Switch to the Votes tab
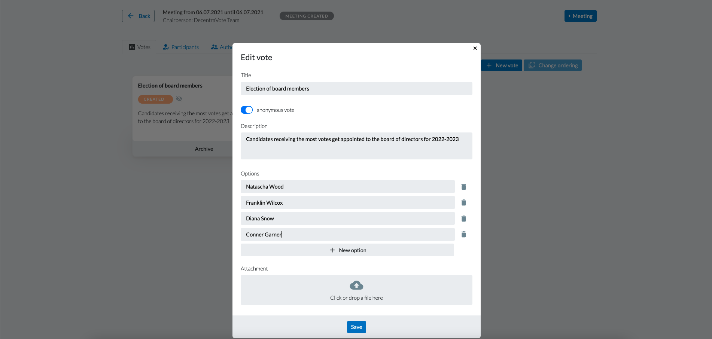Image resolution: width=712 pixels, height=339 pixels. tap(140, 47)
